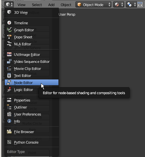The image size is (145, 157).
Task: Click the NLA Editor strips icon
Action: click(9, 44)
